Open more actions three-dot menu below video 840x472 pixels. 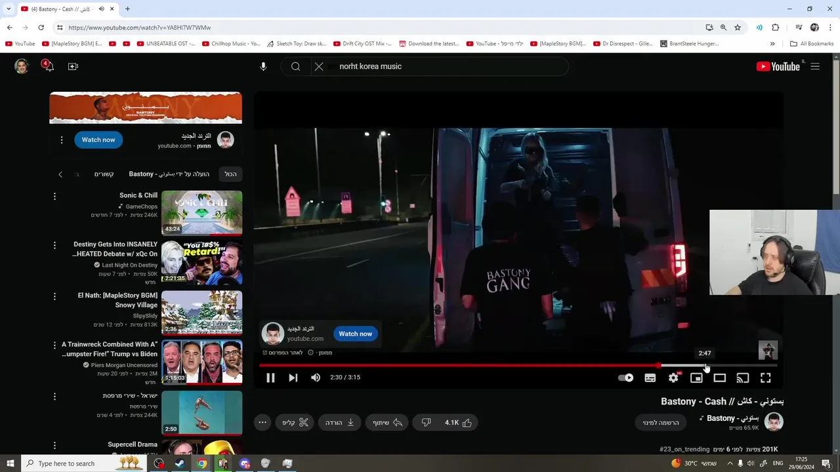coord(262,423)
